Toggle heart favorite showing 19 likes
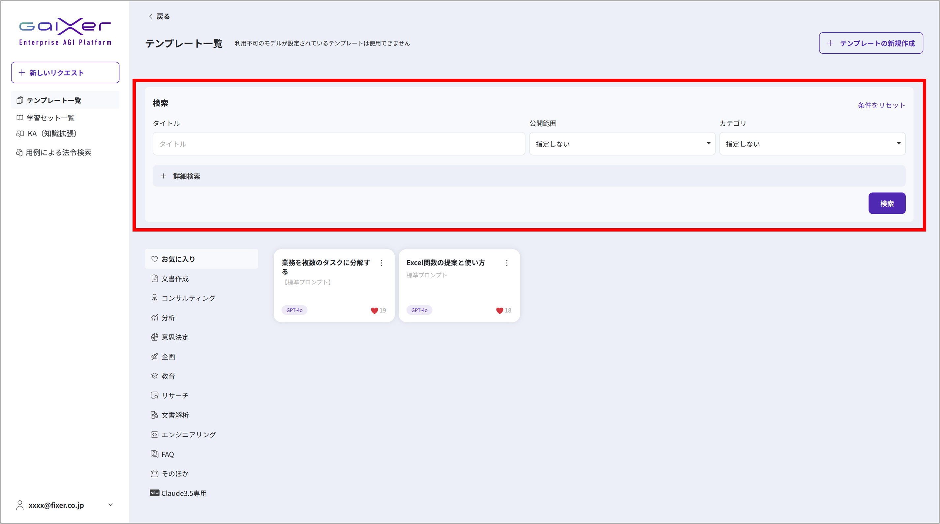940x524 pixels. click(x=375, y=311)
